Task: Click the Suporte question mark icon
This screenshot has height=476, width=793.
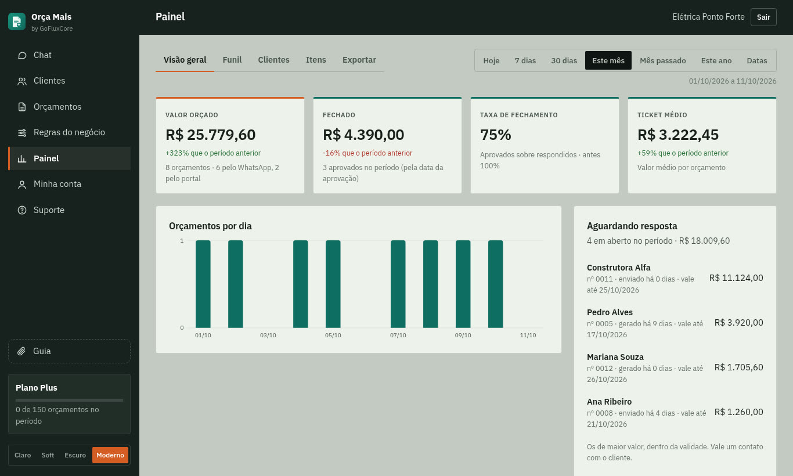Action: coord(22,210)
